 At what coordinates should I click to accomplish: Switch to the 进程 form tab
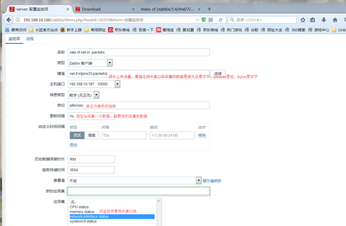(30, 39)
